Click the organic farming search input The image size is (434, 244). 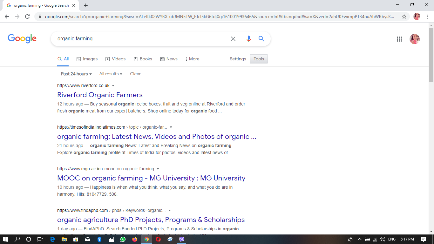141,39
